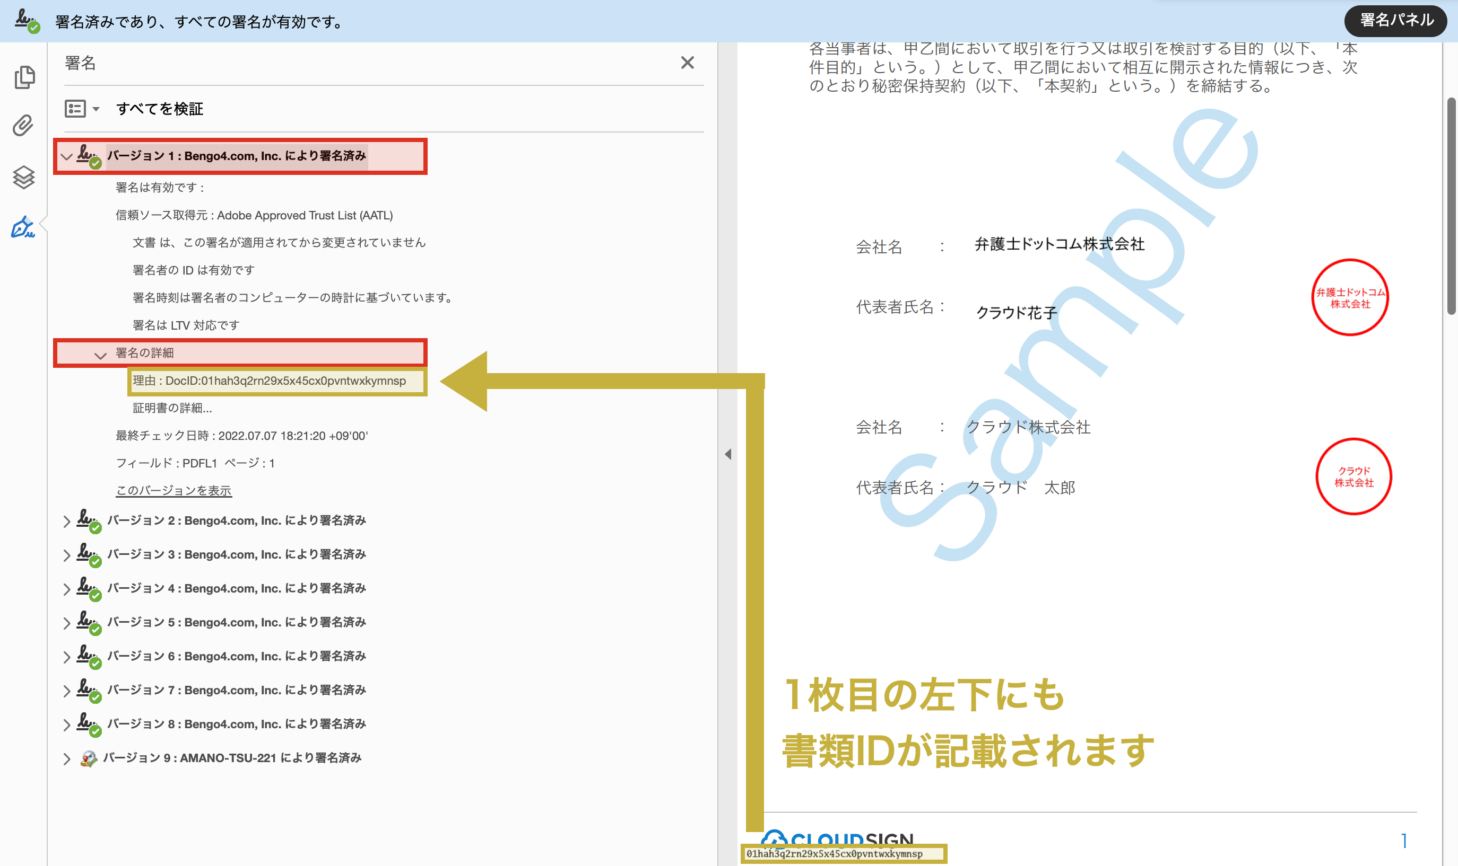Expand バージョン 4 signature entry
The height and width of the screenshot is (866, 1458).
click(x=67, y=589)
